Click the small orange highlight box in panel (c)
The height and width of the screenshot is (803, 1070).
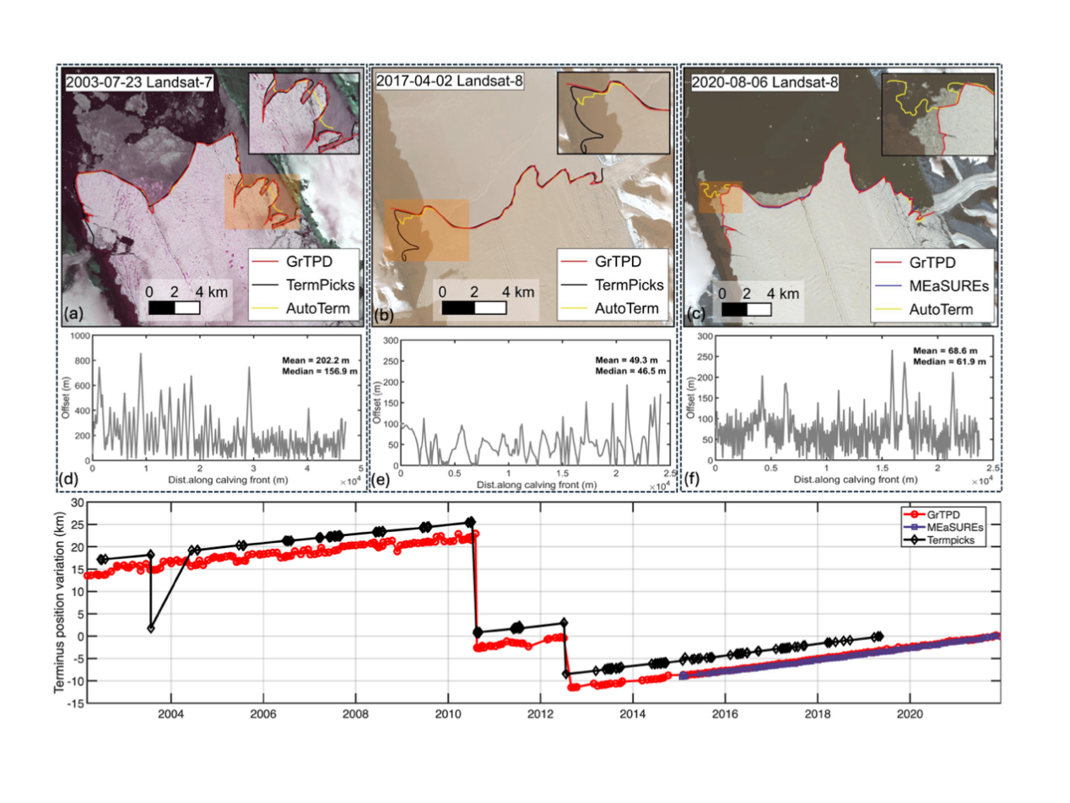[720, 197]
